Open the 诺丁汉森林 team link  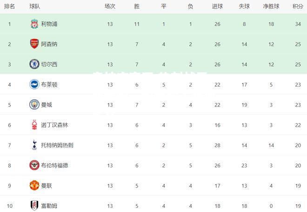coord(54,125)
